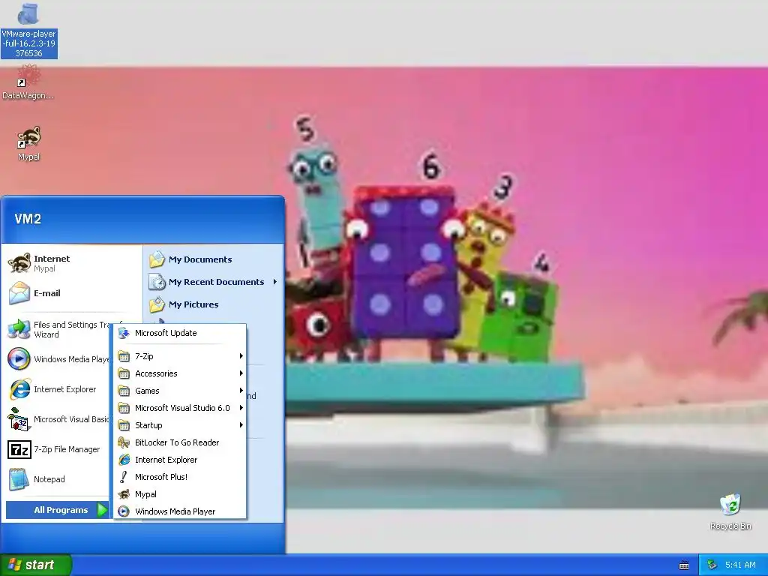
Task: Click the Mypal icon in All Programs list
Action: [x=124, y=494]
